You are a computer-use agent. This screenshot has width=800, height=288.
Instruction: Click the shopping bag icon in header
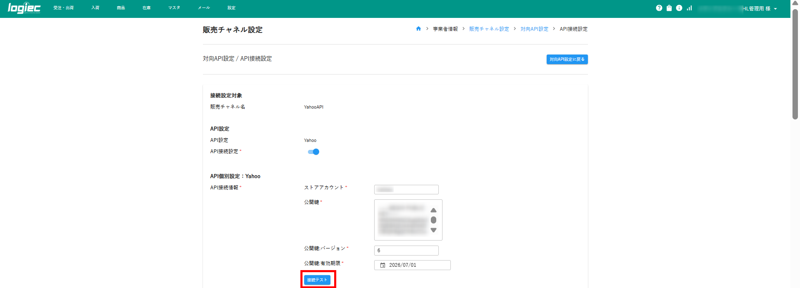[669, 8]
